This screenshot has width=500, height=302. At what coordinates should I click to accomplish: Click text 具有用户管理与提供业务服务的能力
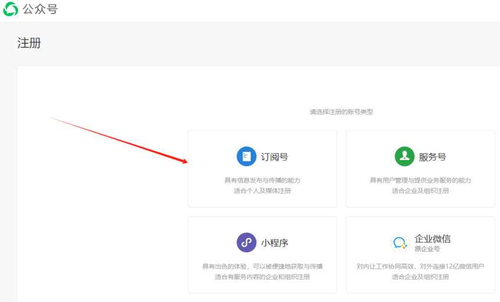point(420,181)
